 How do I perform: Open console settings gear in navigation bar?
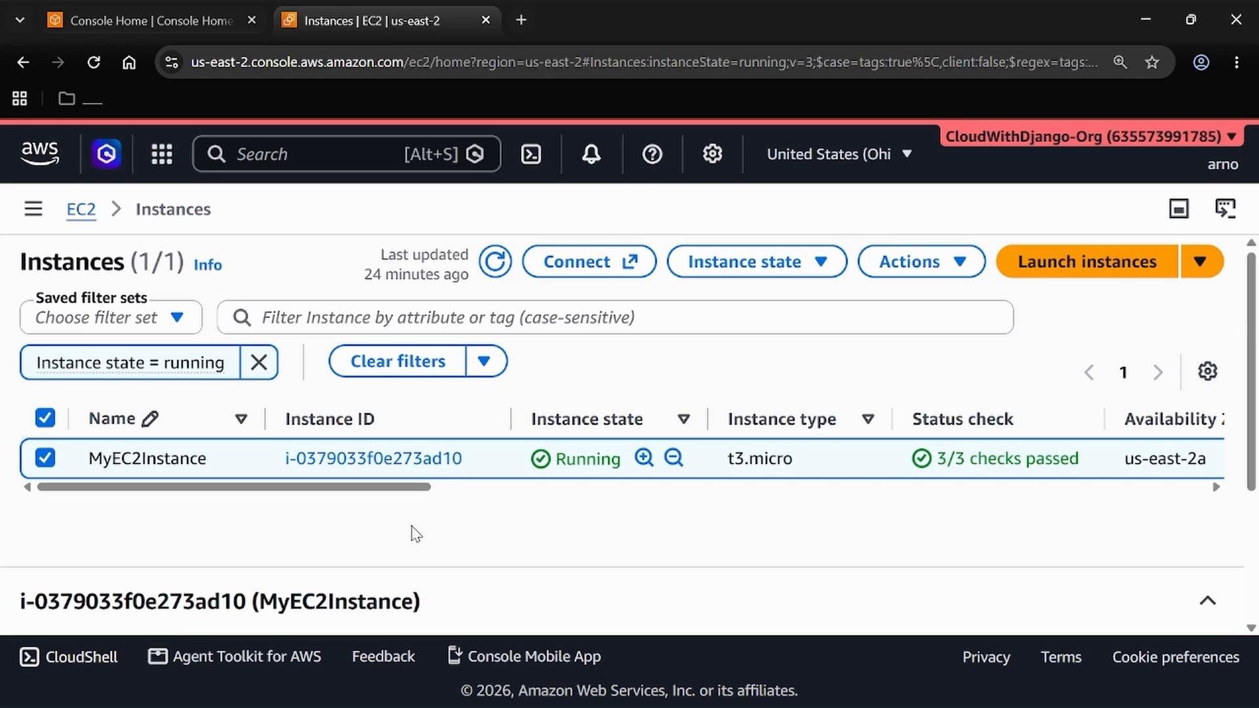click(x=712, y=154)
